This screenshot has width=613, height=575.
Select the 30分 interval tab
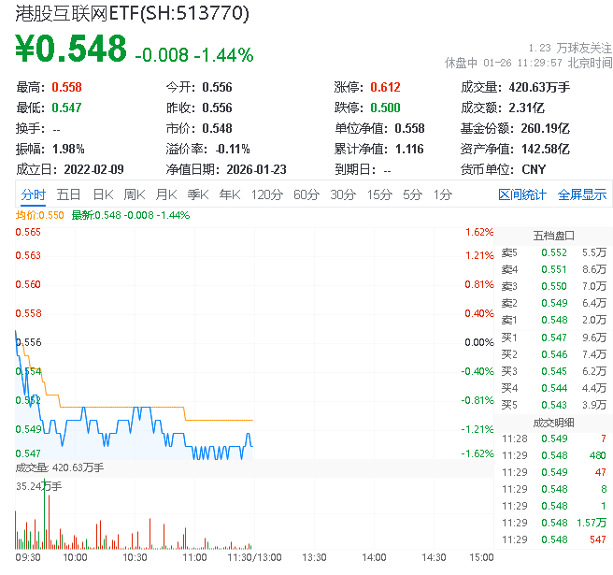pyautogui.click(x=343, y=194)
